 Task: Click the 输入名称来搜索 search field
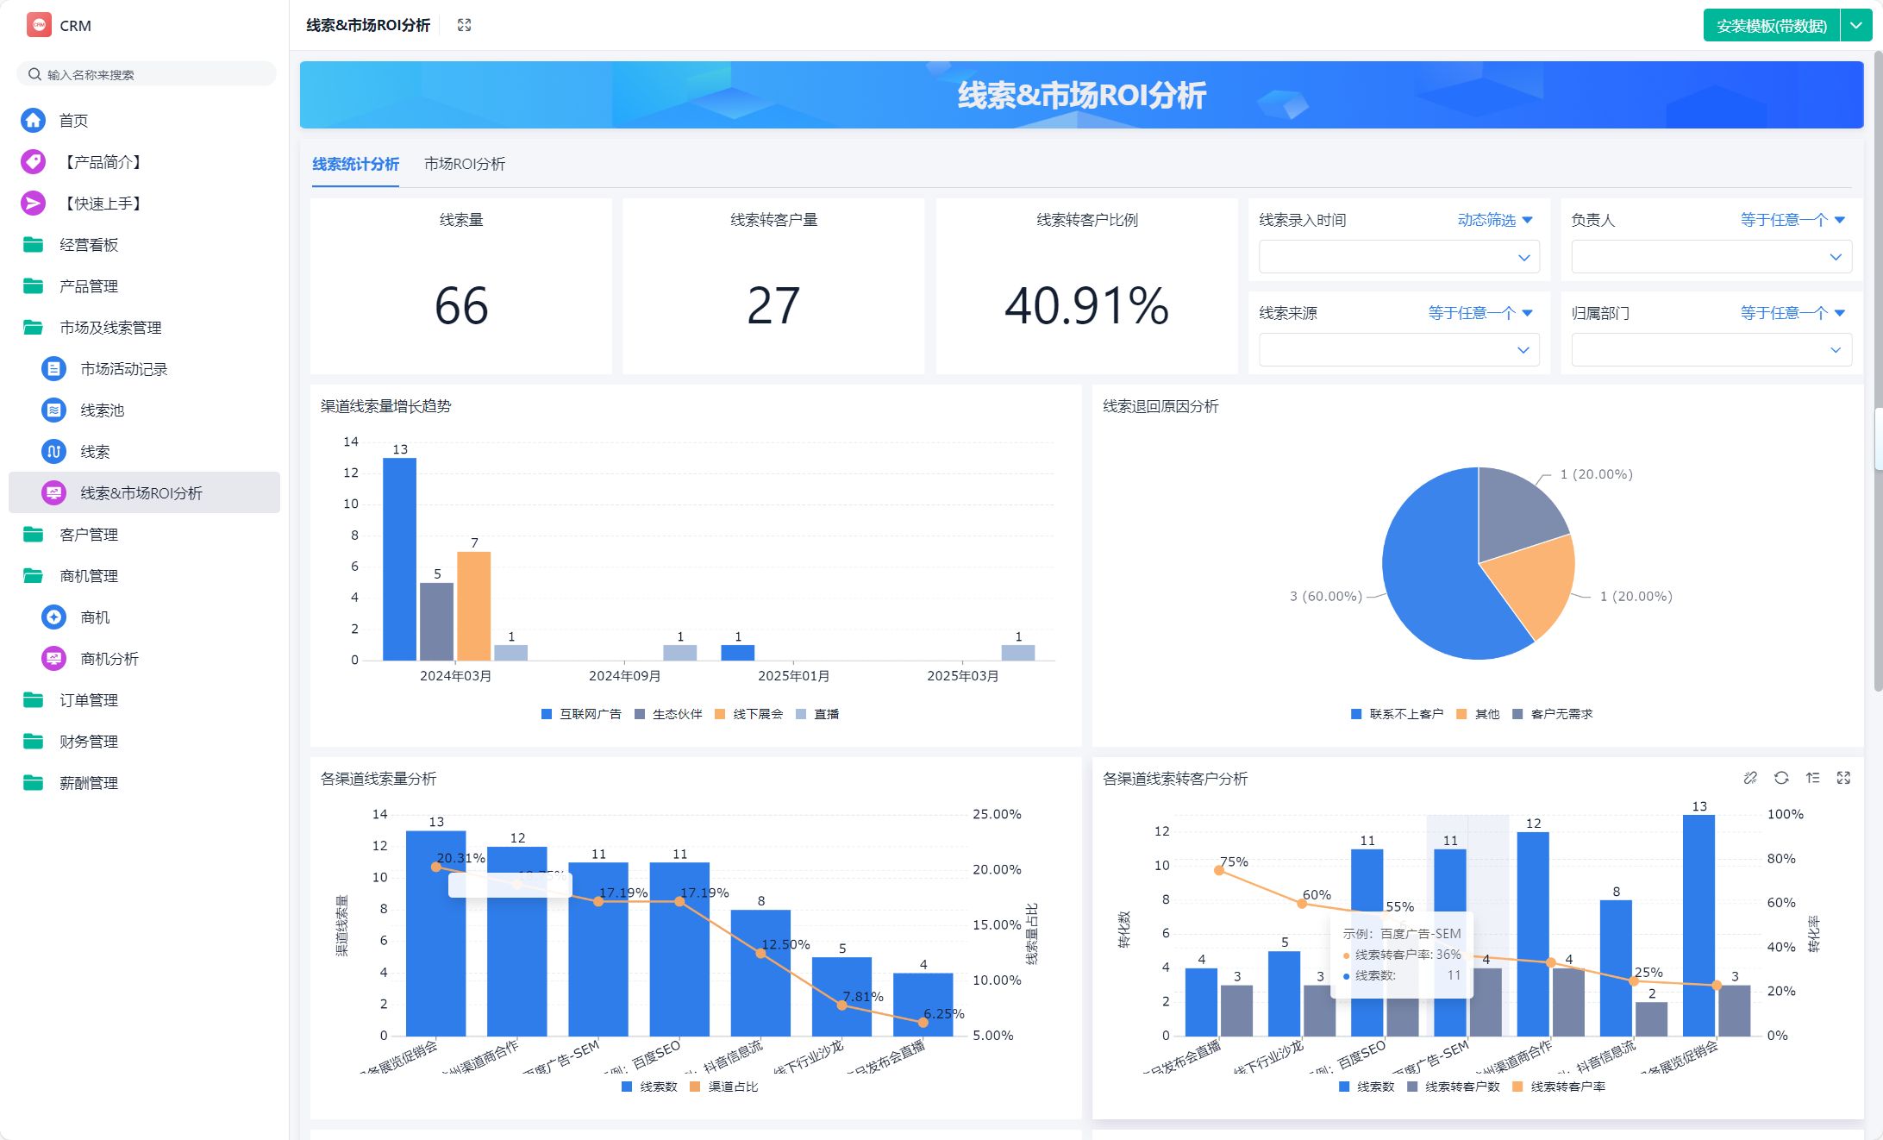click(x=147, y=74)
